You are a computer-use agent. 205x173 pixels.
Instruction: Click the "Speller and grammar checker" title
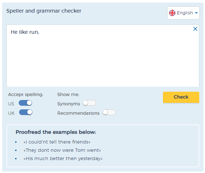tap(44, 11)
